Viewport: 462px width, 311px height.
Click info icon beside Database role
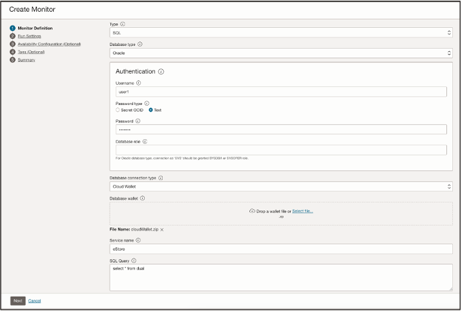[x=145, y=141]
